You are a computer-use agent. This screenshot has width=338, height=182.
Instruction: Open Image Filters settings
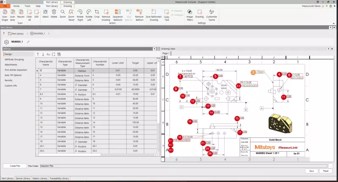coord(190,15)
